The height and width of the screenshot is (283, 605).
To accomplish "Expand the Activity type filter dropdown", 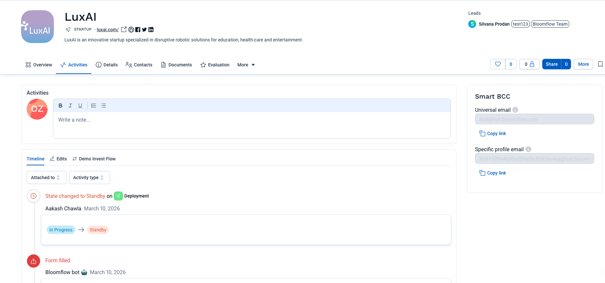I will coord(89,177).
